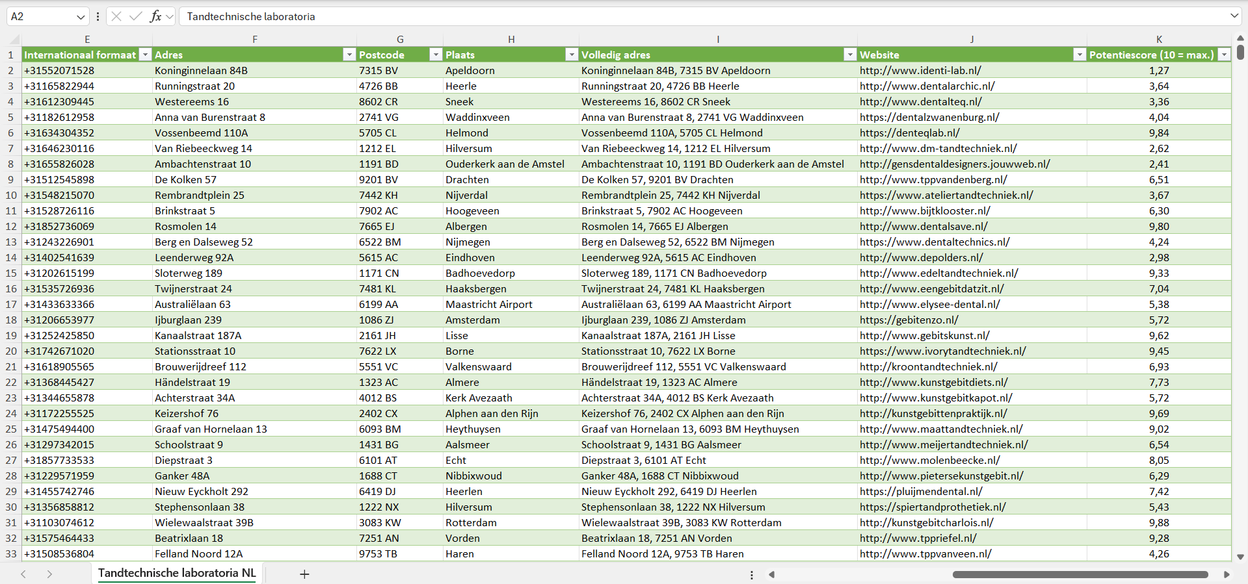The image size is (1248, 584).
Task: Click the Cancel X icon in formula bar
Action: [x=116, y=16]
